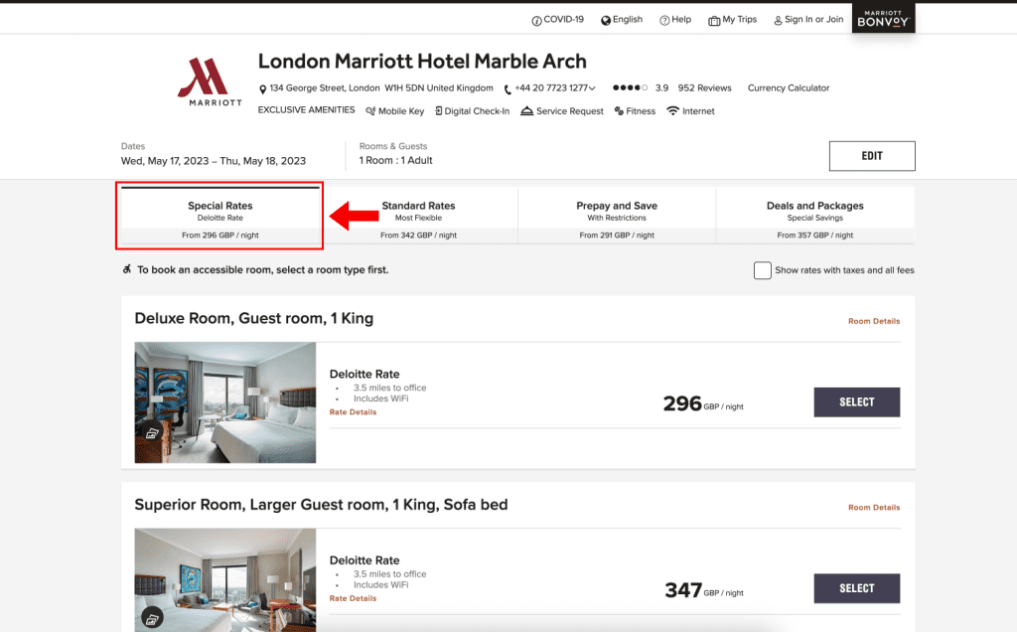Viewport: 1017px width, 632px height.
Task: Open the Marriott Bonvoy logo
Action: tap(883, 18)
